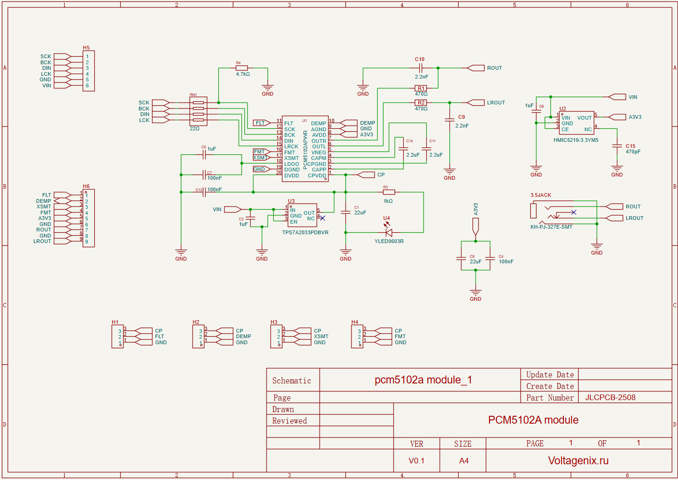The height and width of the screenshot is (480, 678).
Task: Select the H5 header connector symbol
Action: 88,71
